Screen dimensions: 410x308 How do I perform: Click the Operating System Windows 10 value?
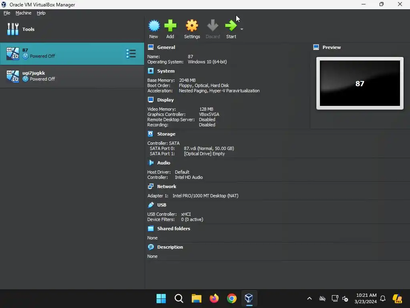click(x=207, y=62)
